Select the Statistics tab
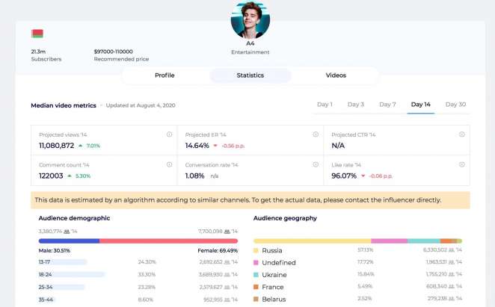This screenshot has width=495, height=307. (x=250, y=75)
